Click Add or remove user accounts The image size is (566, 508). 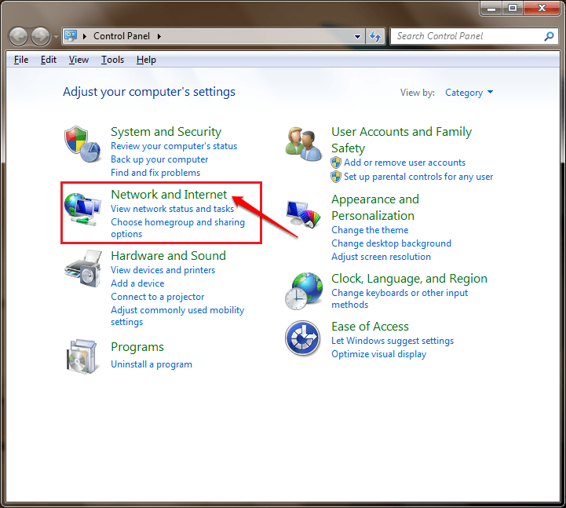(x=404, y=163)
